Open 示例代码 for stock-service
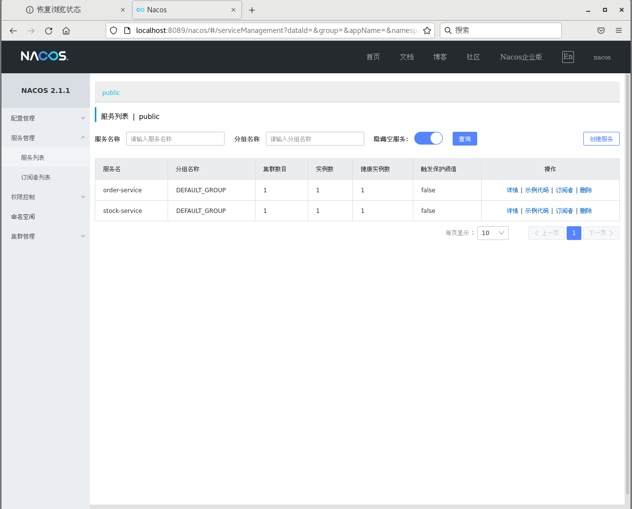The image size is (632, 509). (x=537, y=210)
